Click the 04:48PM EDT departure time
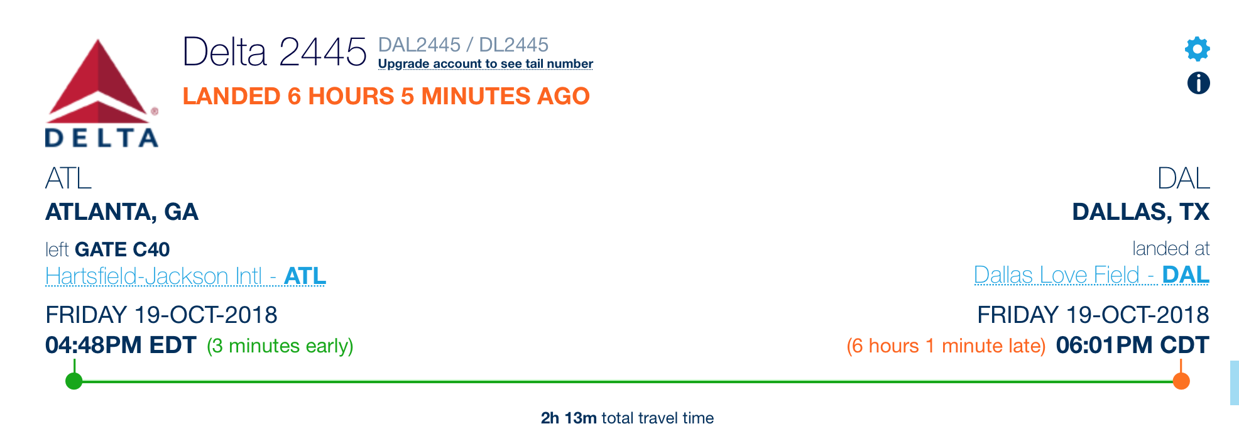The image size is (1239, 436). pyautogui.click(x=121, y=345)
